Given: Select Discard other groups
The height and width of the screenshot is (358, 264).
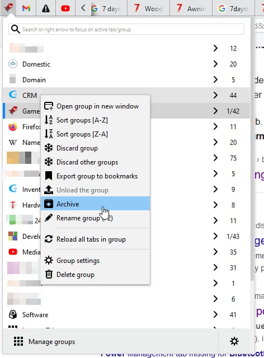Looking at the screenshot, I should point(96,162).
